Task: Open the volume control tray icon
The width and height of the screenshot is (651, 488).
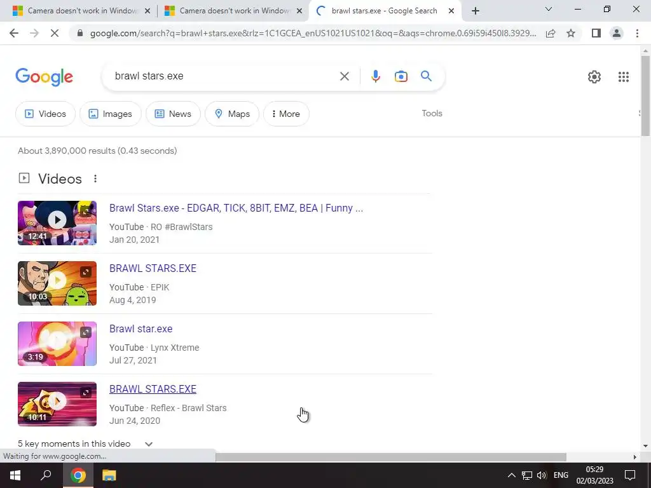Action: [x=542, y=475]
